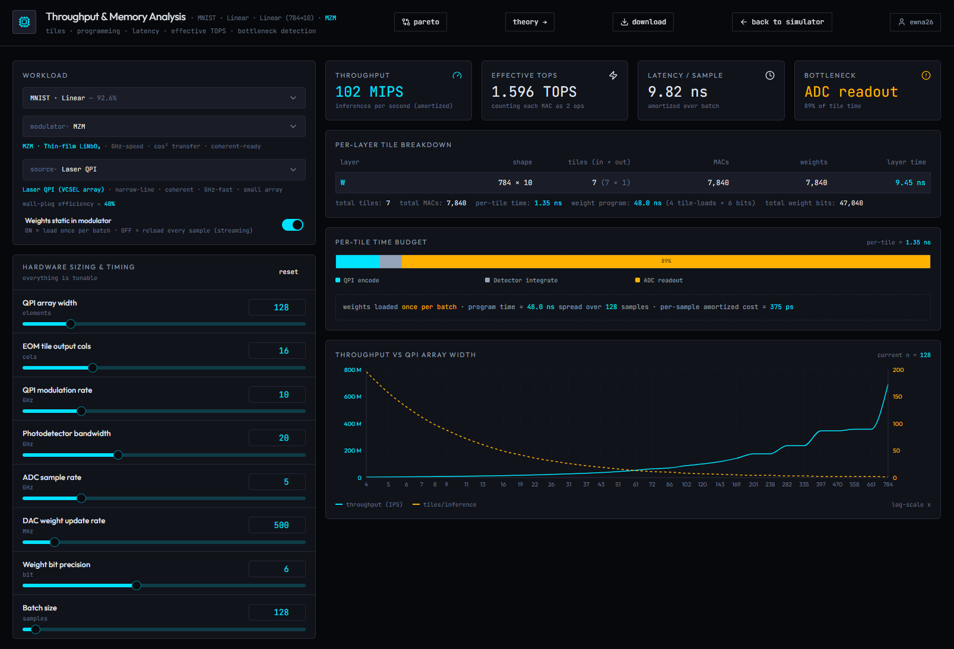The height and width of the screenshot is (649, 954).
Task: Go to the theory page
Action: tap(530, 22)
